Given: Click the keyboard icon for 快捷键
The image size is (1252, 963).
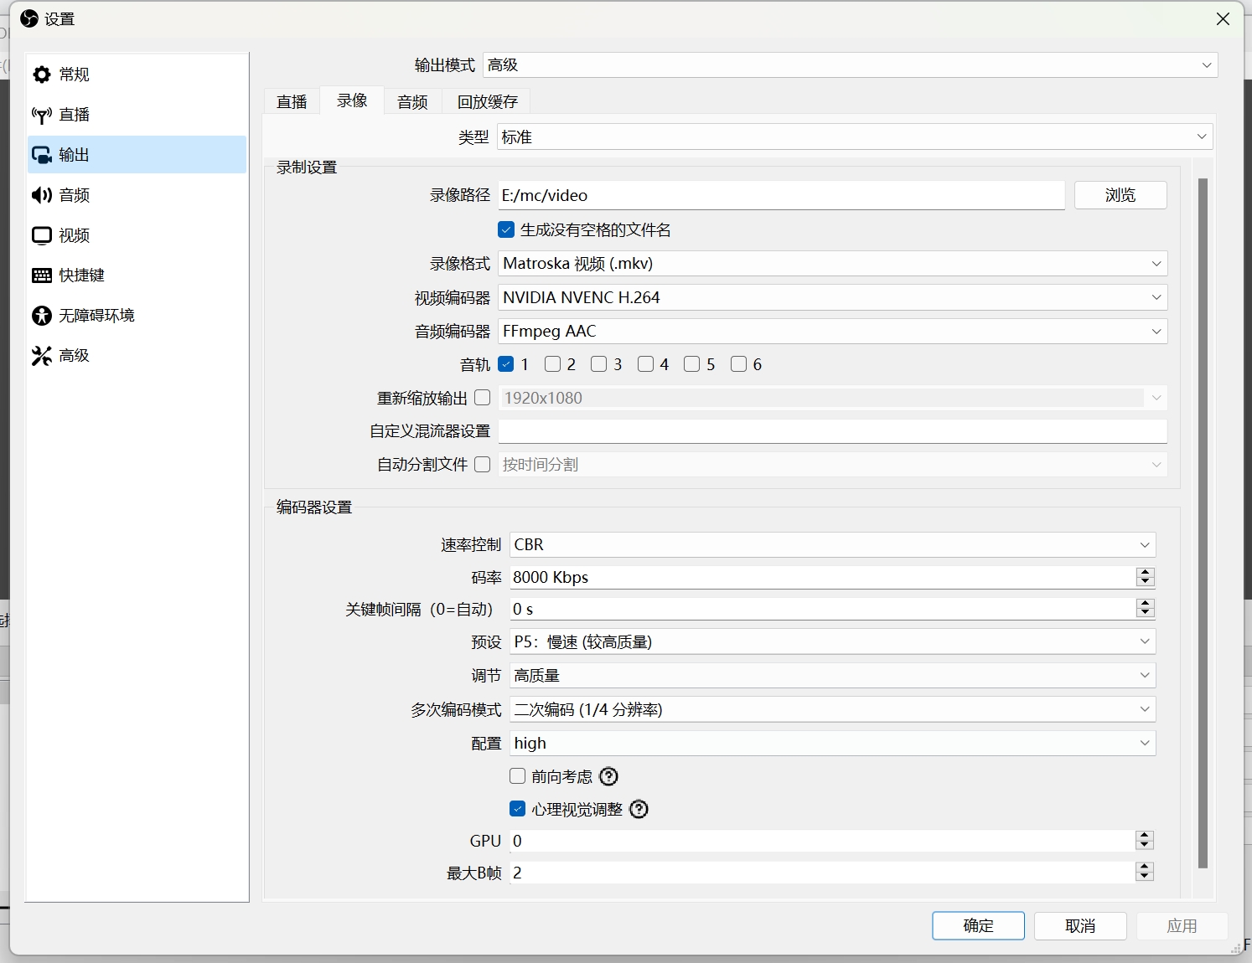Looking at the screenshot, I should pos(42,276).
